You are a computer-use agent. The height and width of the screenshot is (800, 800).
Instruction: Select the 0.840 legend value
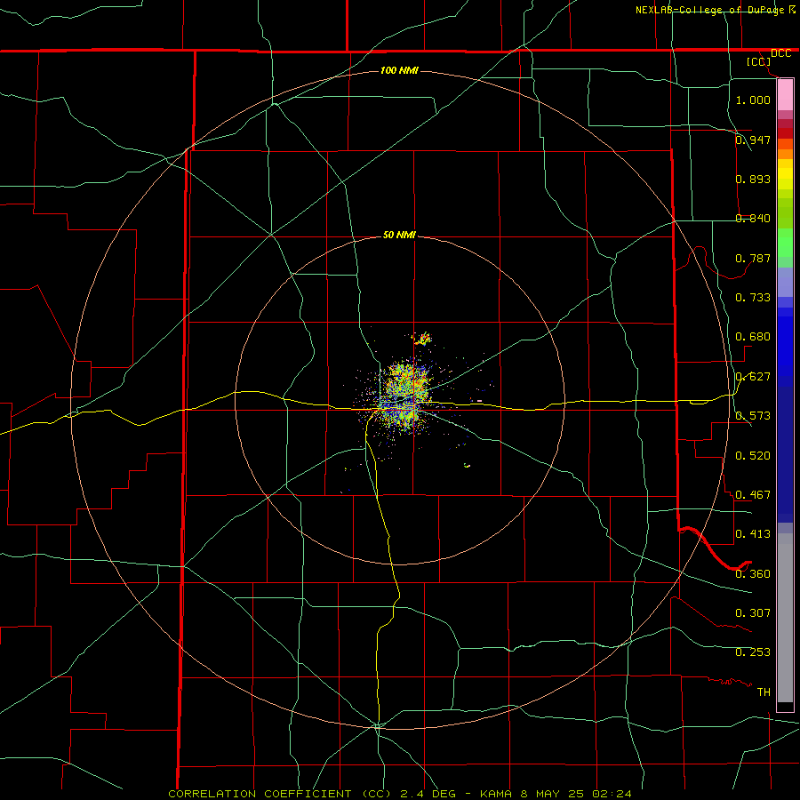tap(753, 219)
